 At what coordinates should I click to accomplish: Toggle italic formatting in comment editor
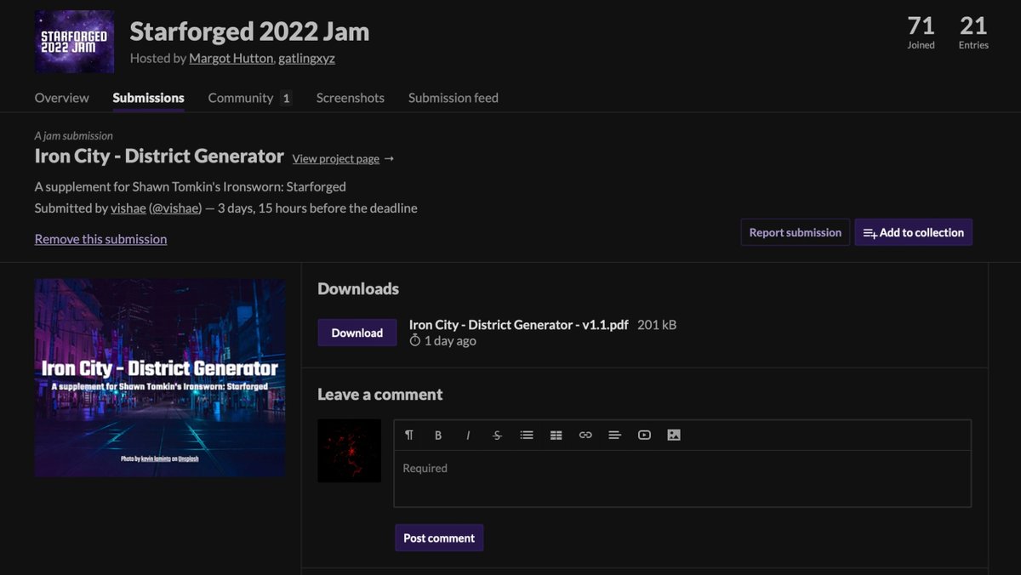468,435
